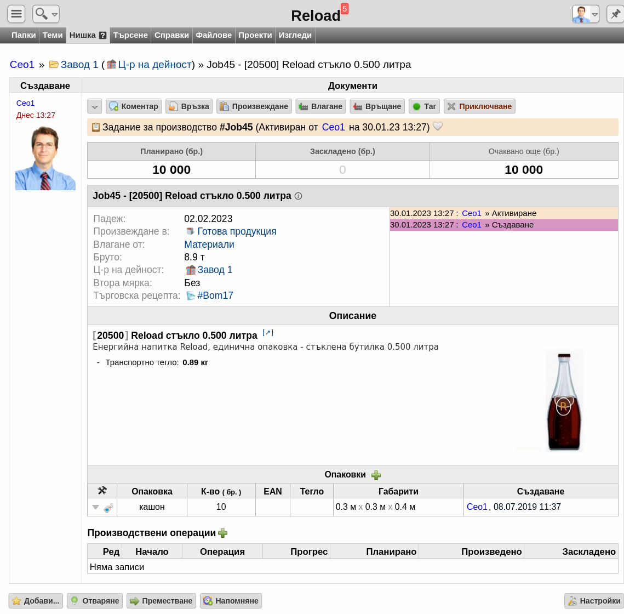Click the Reload bottle product thumbnail
This screenshot has height=614, width=624.
(x=563, y=400)
